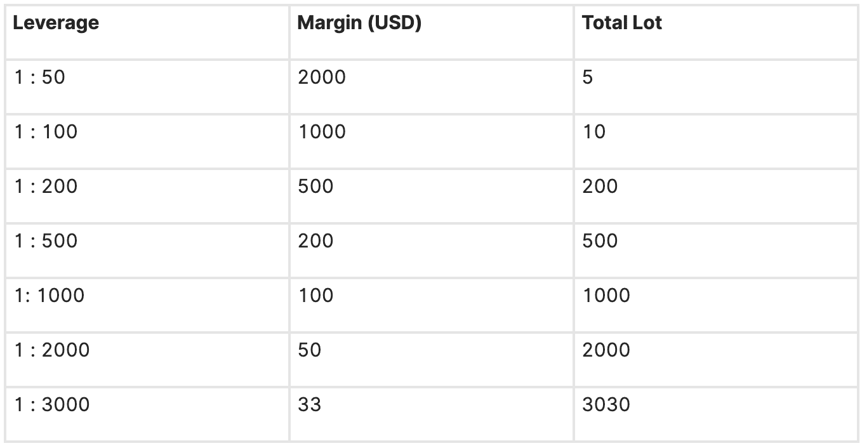This screenshot has height=448, width=862.
Task: Select the 1000 margin value cell
Action: tap(432, 142)
